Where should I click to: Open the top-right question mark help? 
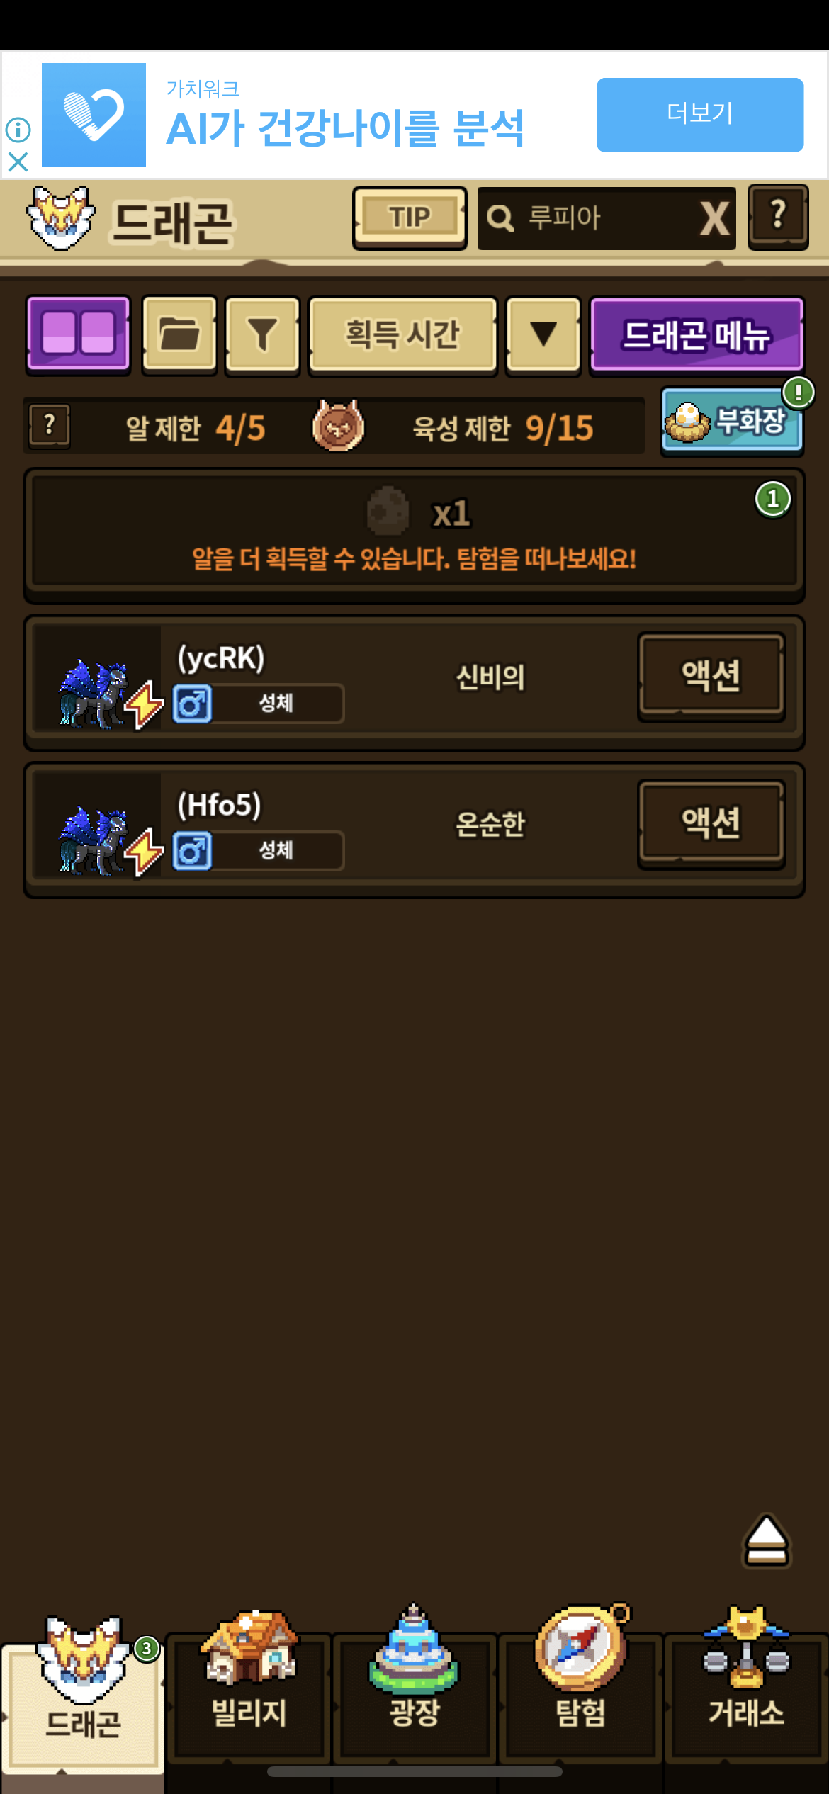778,217
